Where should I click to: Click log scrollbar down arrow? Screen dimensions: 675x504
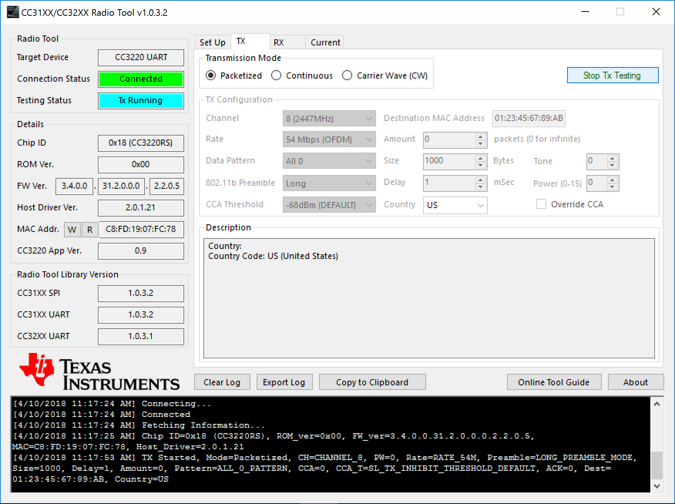(657, 486)
